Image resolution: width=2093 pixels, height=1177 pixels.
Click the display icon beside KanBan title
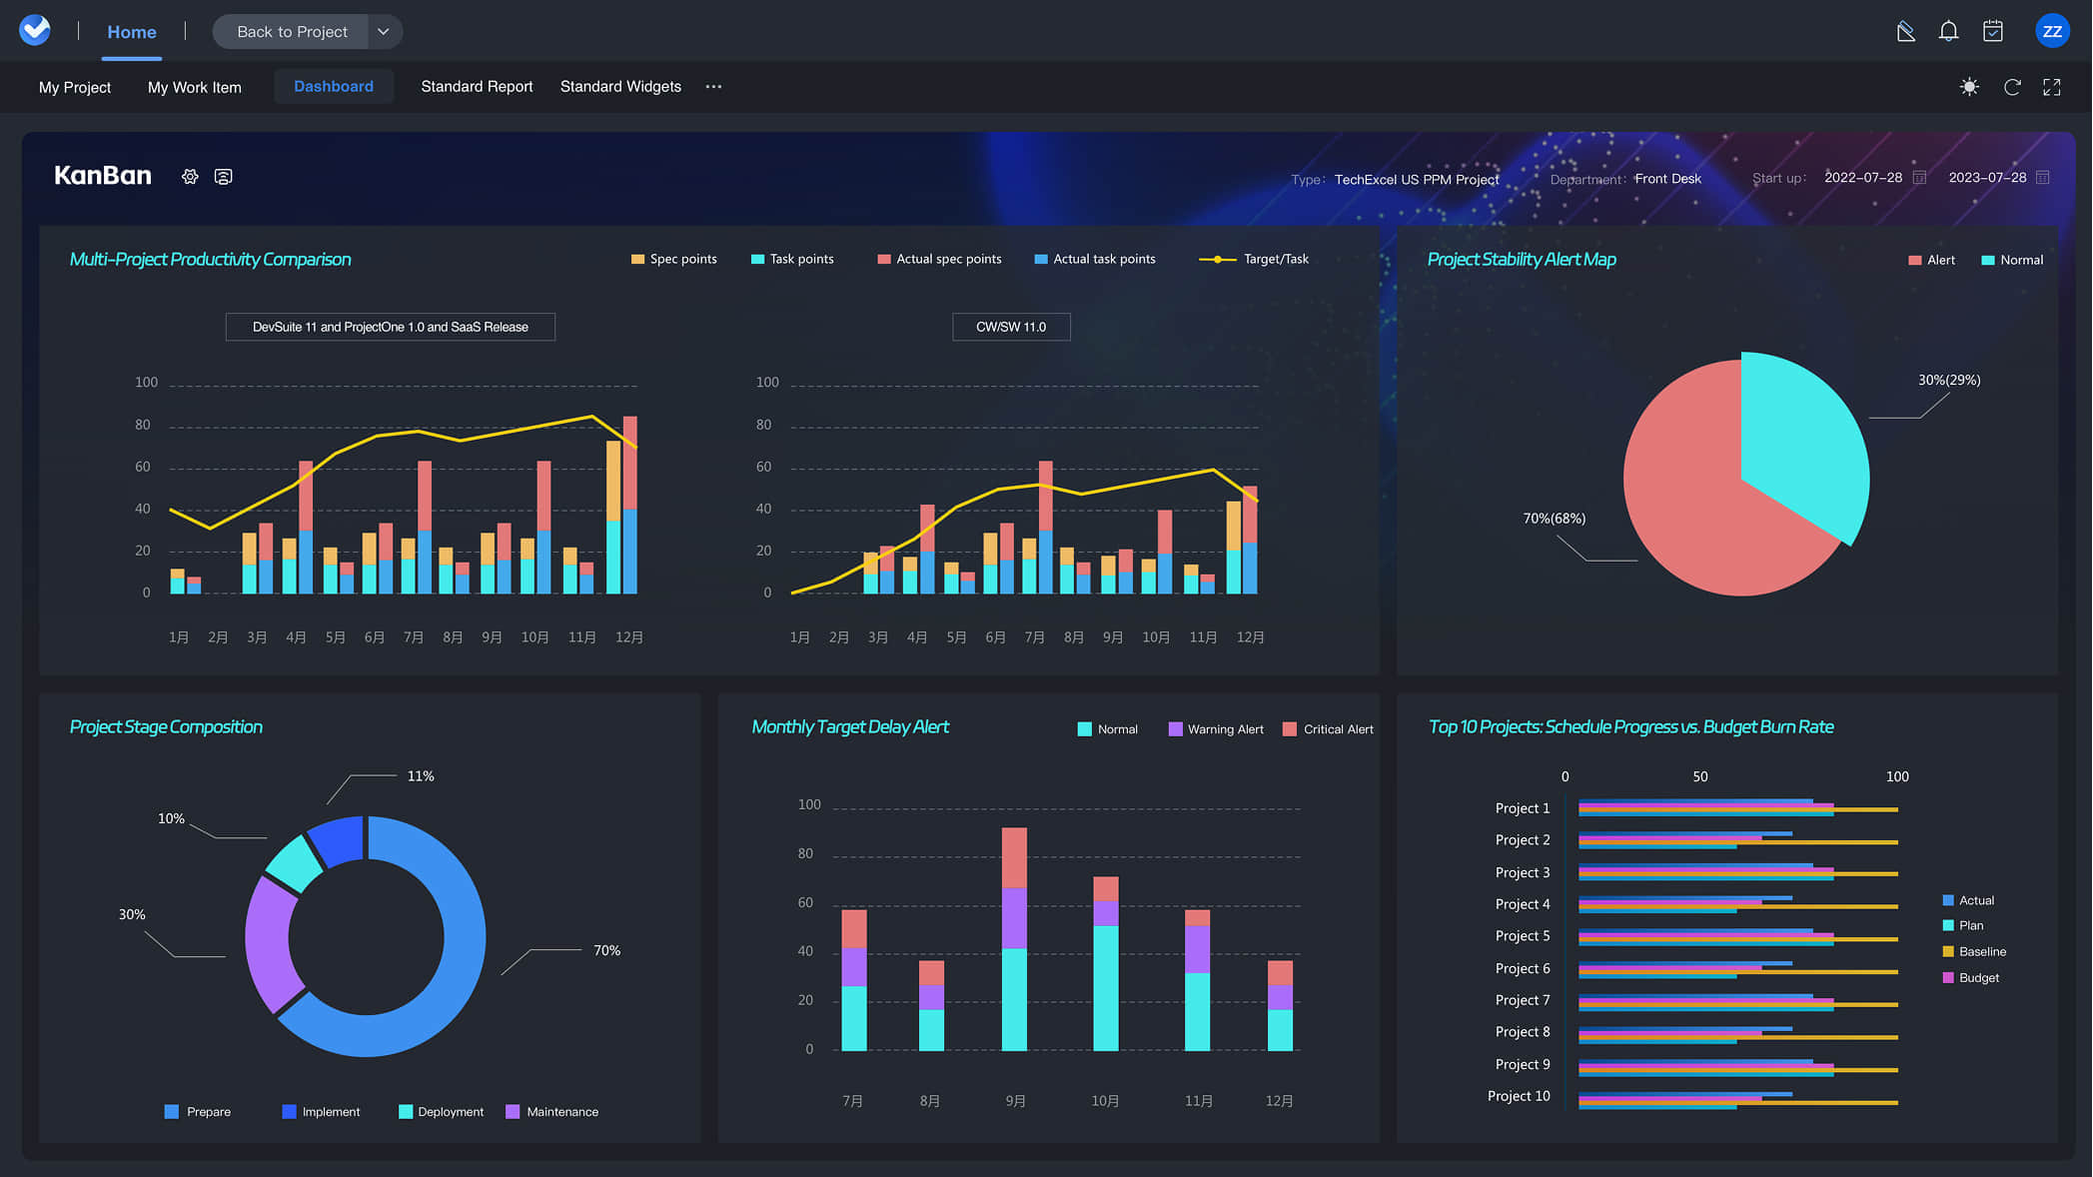[x=224, y=177]
